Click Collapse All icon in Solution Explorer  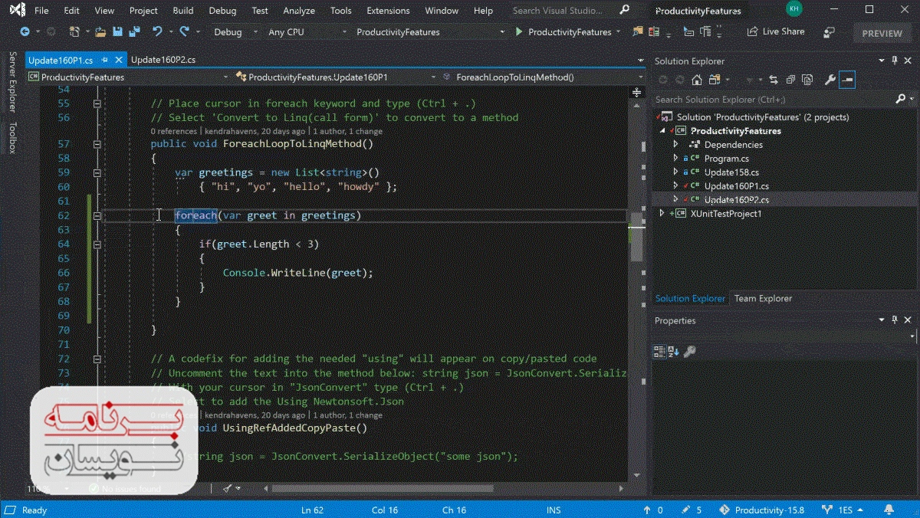[x=789, y=80]
